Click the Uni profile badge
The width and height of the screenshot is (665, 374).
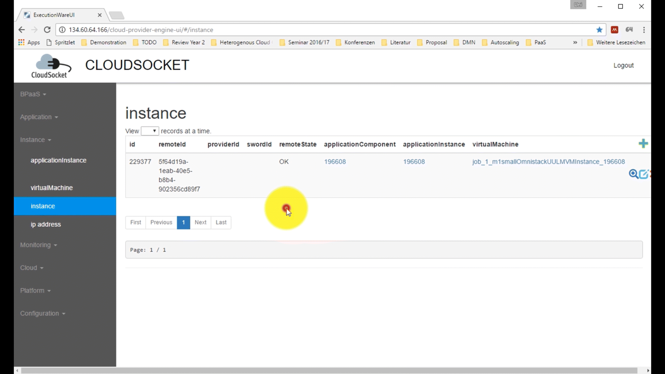point(578,5)
